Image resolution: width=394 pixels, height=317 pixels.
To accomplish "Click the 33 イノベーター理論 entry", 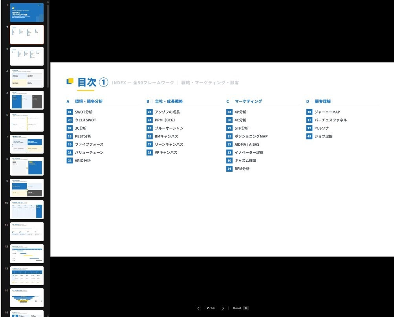I will 245,152.
